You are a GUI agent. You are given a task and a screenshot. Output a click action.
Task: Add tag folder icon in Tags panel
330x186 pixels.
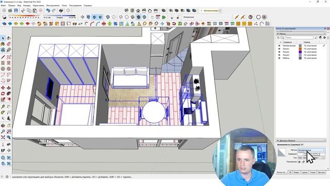pos(282,38)
